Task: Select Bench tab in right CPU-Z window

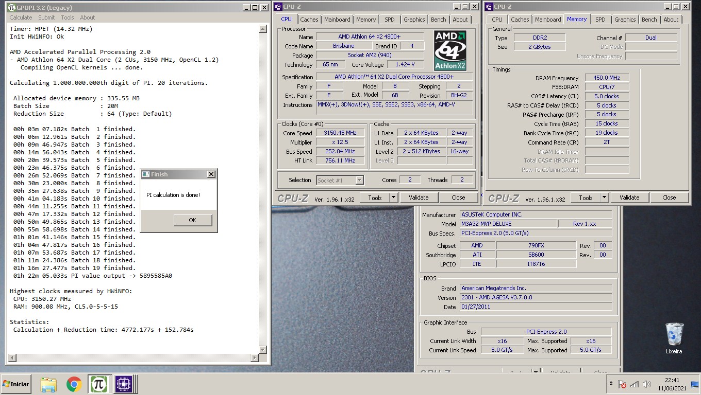Action: click(649, 20)
